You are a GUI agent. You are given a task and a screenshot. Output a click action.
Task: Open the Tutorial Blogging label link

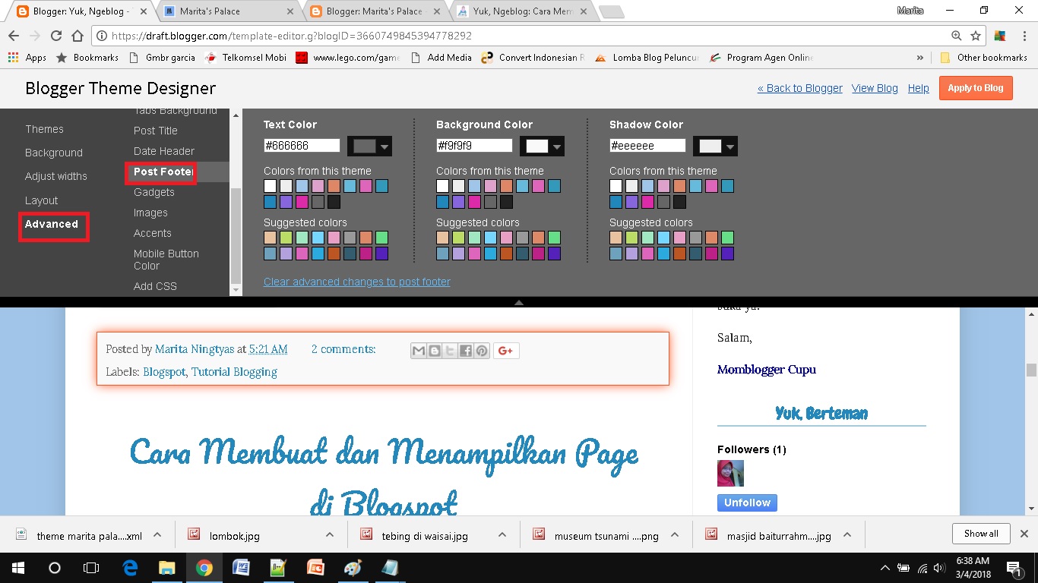[234, 372]
